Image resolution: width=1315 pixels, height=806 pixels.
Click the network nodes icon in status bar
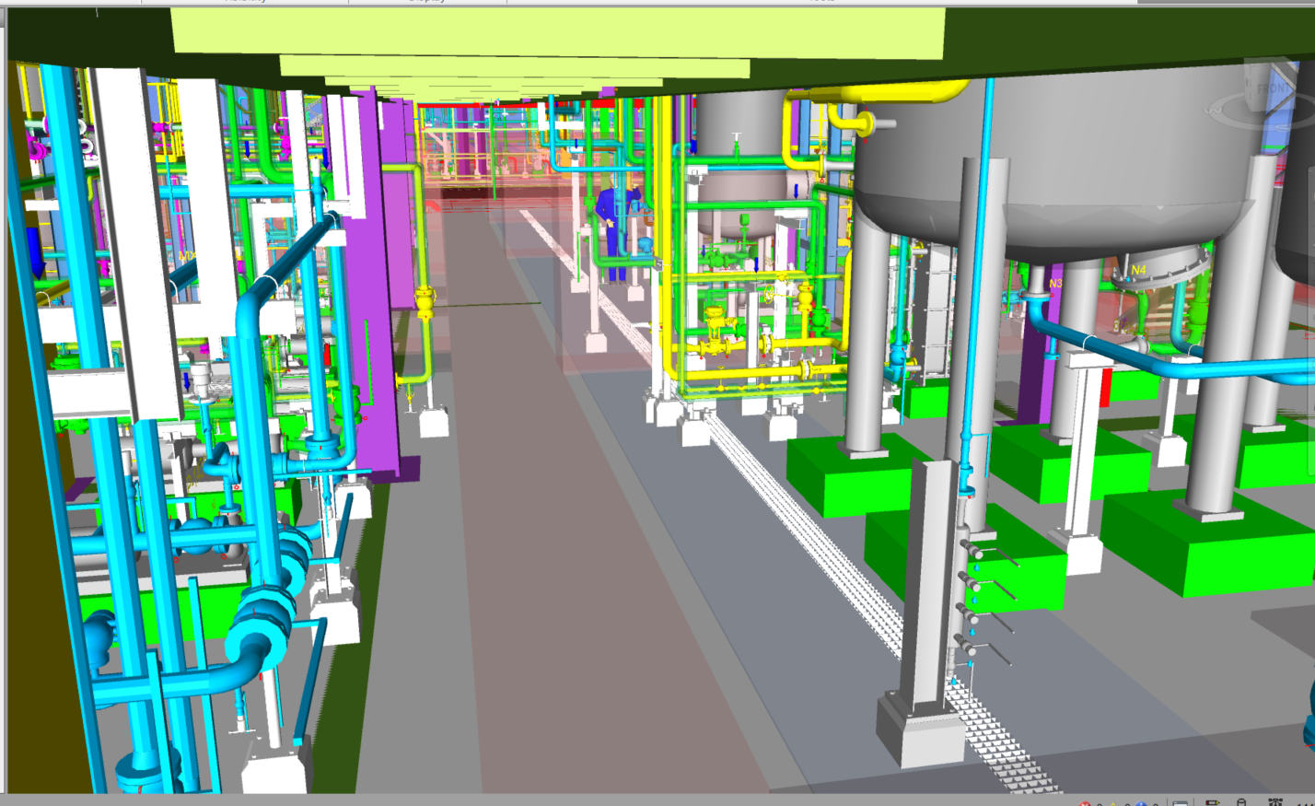(1275, 803)
